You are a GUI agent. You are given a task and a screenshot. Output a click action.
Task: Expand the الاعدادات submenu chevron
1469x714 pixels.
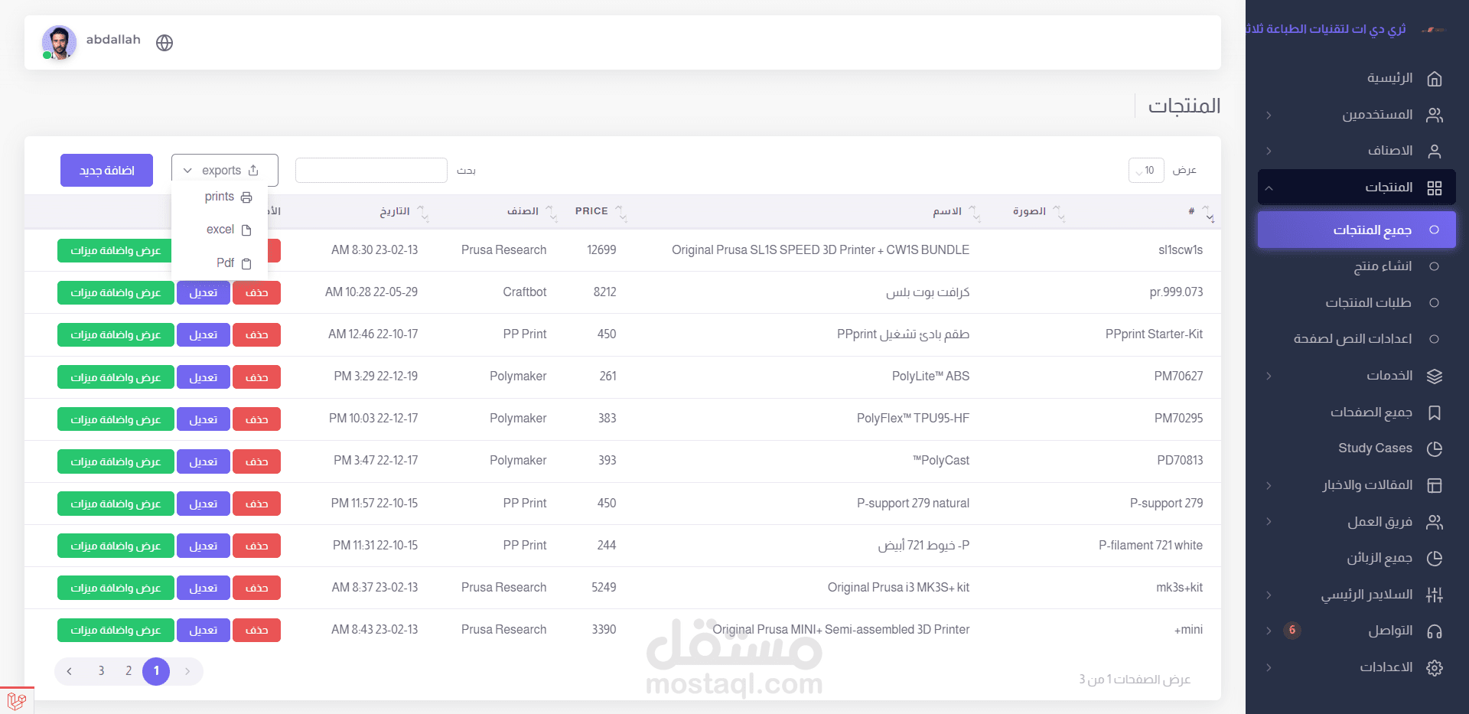(x=1269, y=667)
